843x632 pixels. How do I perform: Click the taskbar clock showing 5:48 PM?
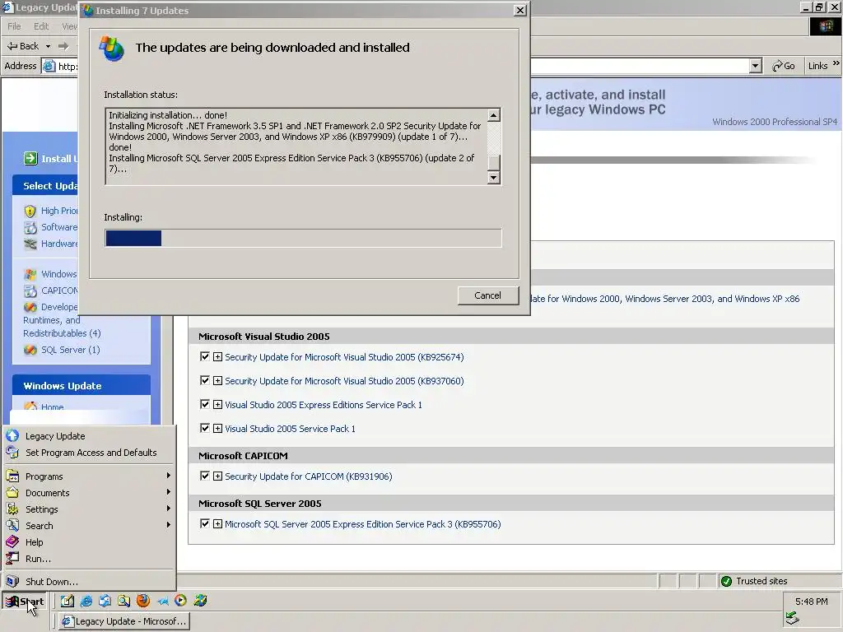tap(811, 602)
